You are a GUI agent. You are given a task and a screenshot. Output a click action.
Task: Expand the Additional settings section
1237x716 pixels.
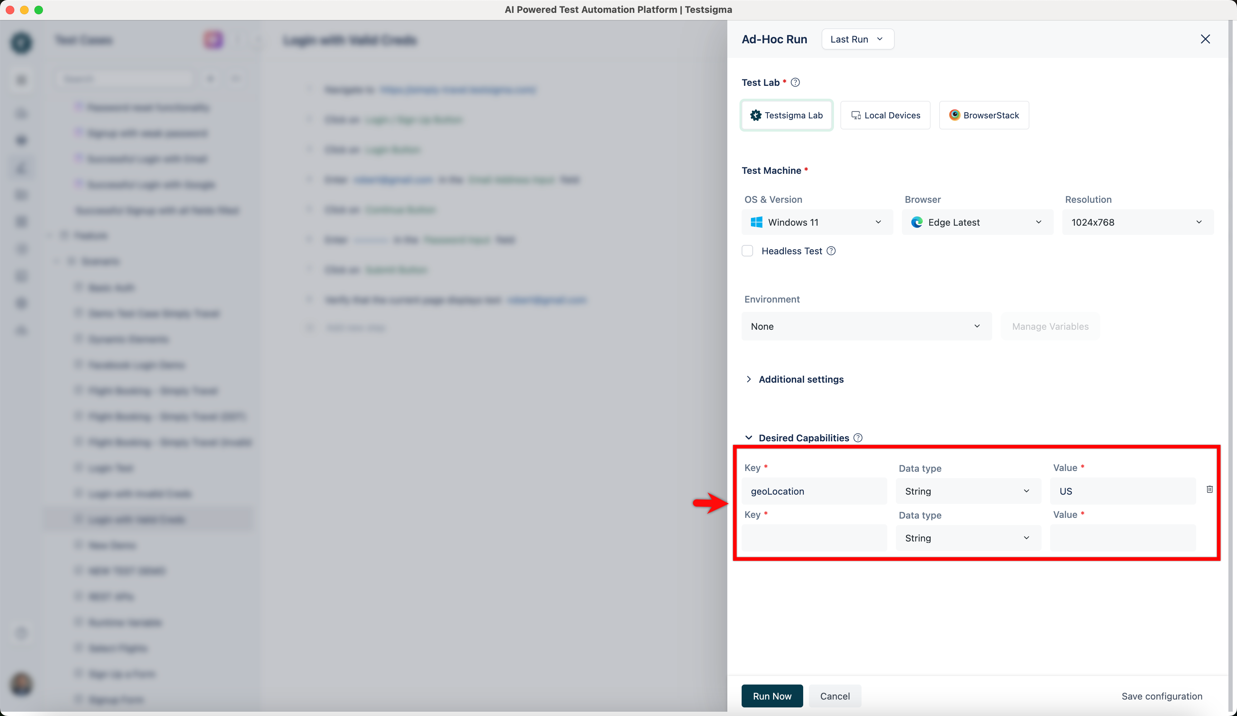point(801,379)
